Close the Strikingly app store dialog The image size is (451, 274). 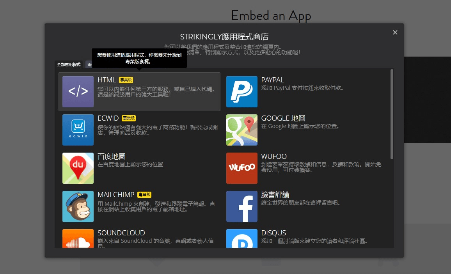coord(395,32)
